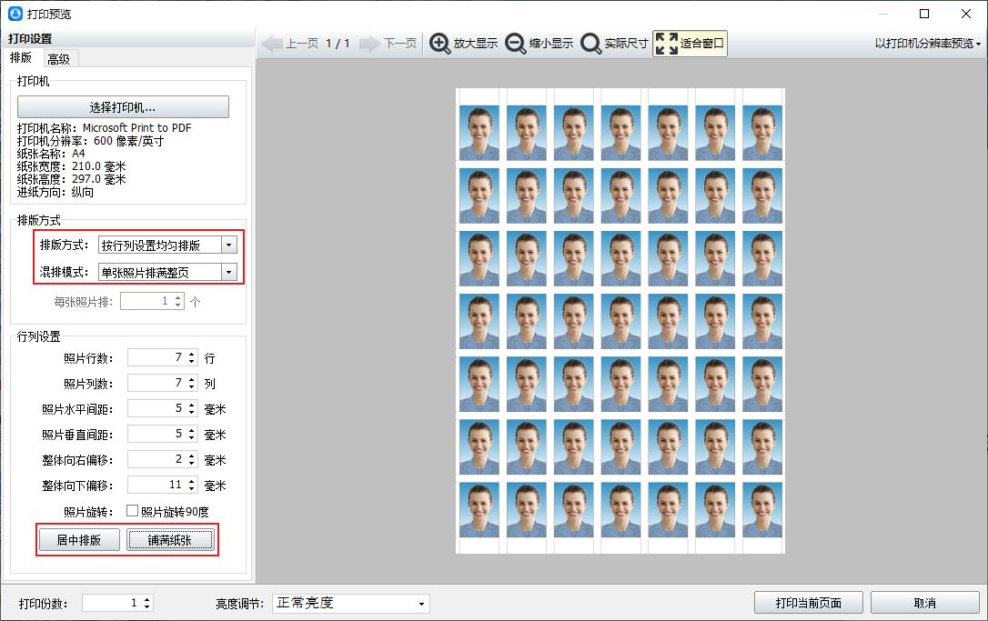Go to next page arrow
Screen dimensions: 988x621
pyautogui.click(x=369, y=44)
